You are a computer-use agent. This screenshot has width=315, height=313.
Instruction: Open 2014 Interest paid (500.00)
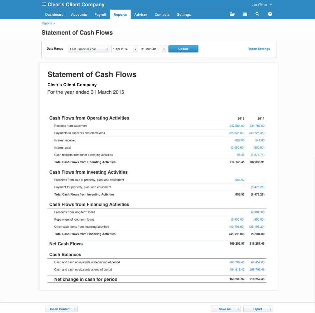pyautogui.click(x=259, y=148)
